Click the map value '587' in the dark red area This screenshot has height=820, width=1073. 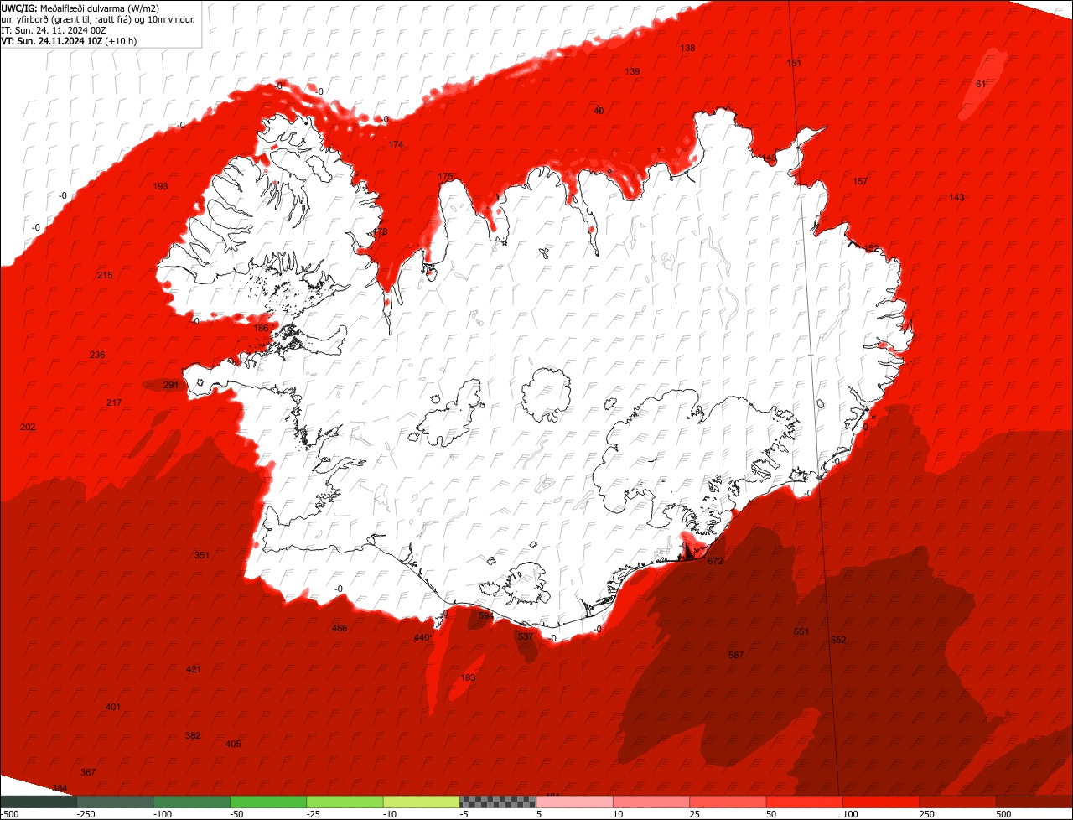pyautogui.click(x=736, y=655)
